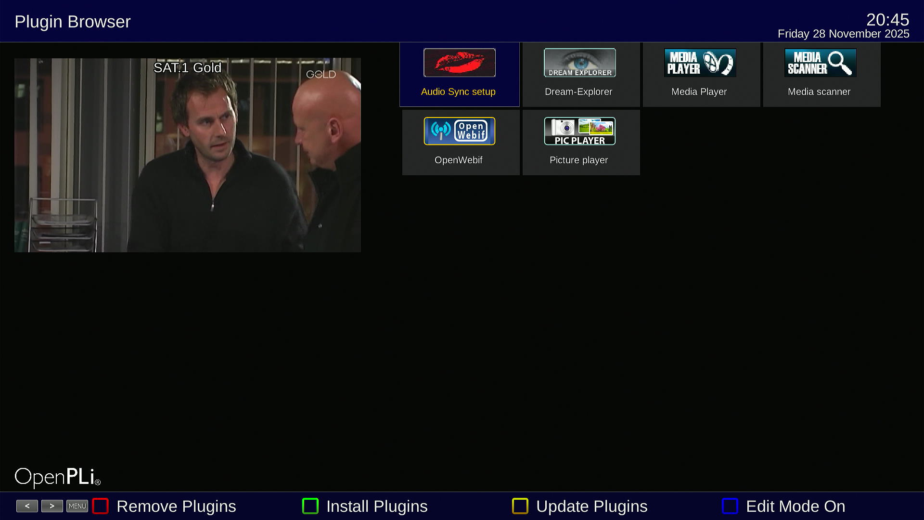The height and width of the screenshot is (520, 924).
Task: Open the Media Scanner magnifier icon
Action: point(820,63)
